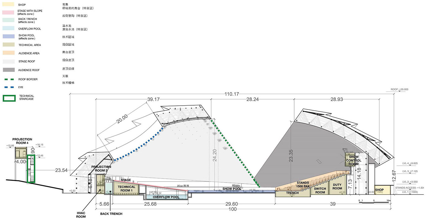
Task: Click the pink STAGE WITH SLOPE legend swatch
Action: tap(9, 13)
